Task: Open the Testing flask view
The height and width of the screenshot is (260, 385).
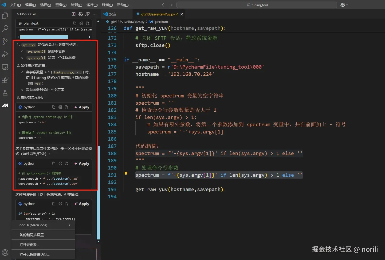Action: pos(5,93)
